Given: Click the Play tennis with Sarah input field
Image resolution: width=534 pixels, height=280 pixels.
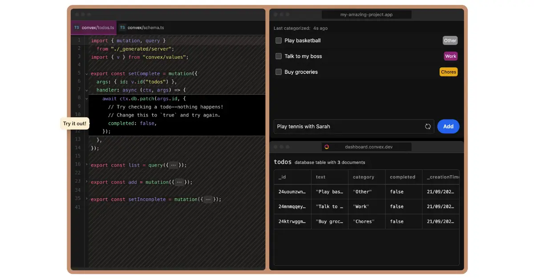Looking at the screenshot, I should [x=352, y=126].
